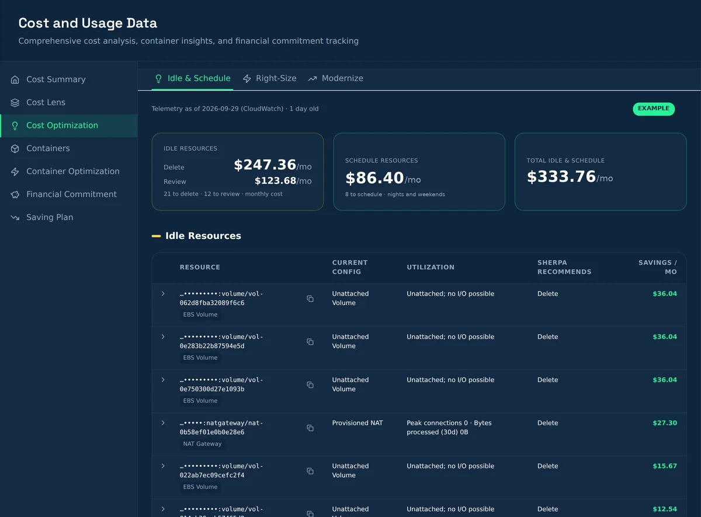Image resolution: width=701 pixels, height=517 pixels.
Task: Click the lightbulb icon on Idle & Schedule tab
Action: (x=158, y=78)
